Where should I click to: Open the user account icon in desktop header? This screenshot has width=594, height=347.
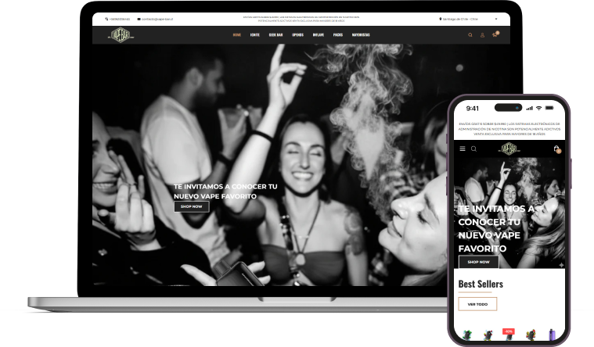coord(482,35)
